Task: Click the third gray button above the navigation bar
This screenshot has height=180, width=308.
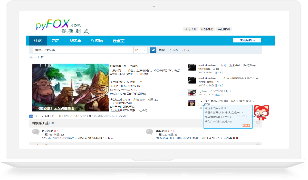Action: [x=224, y=29]
